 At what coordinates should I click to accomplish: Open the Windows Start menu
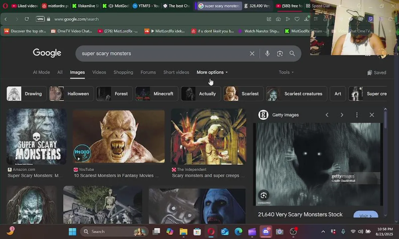tap(72, 231)
